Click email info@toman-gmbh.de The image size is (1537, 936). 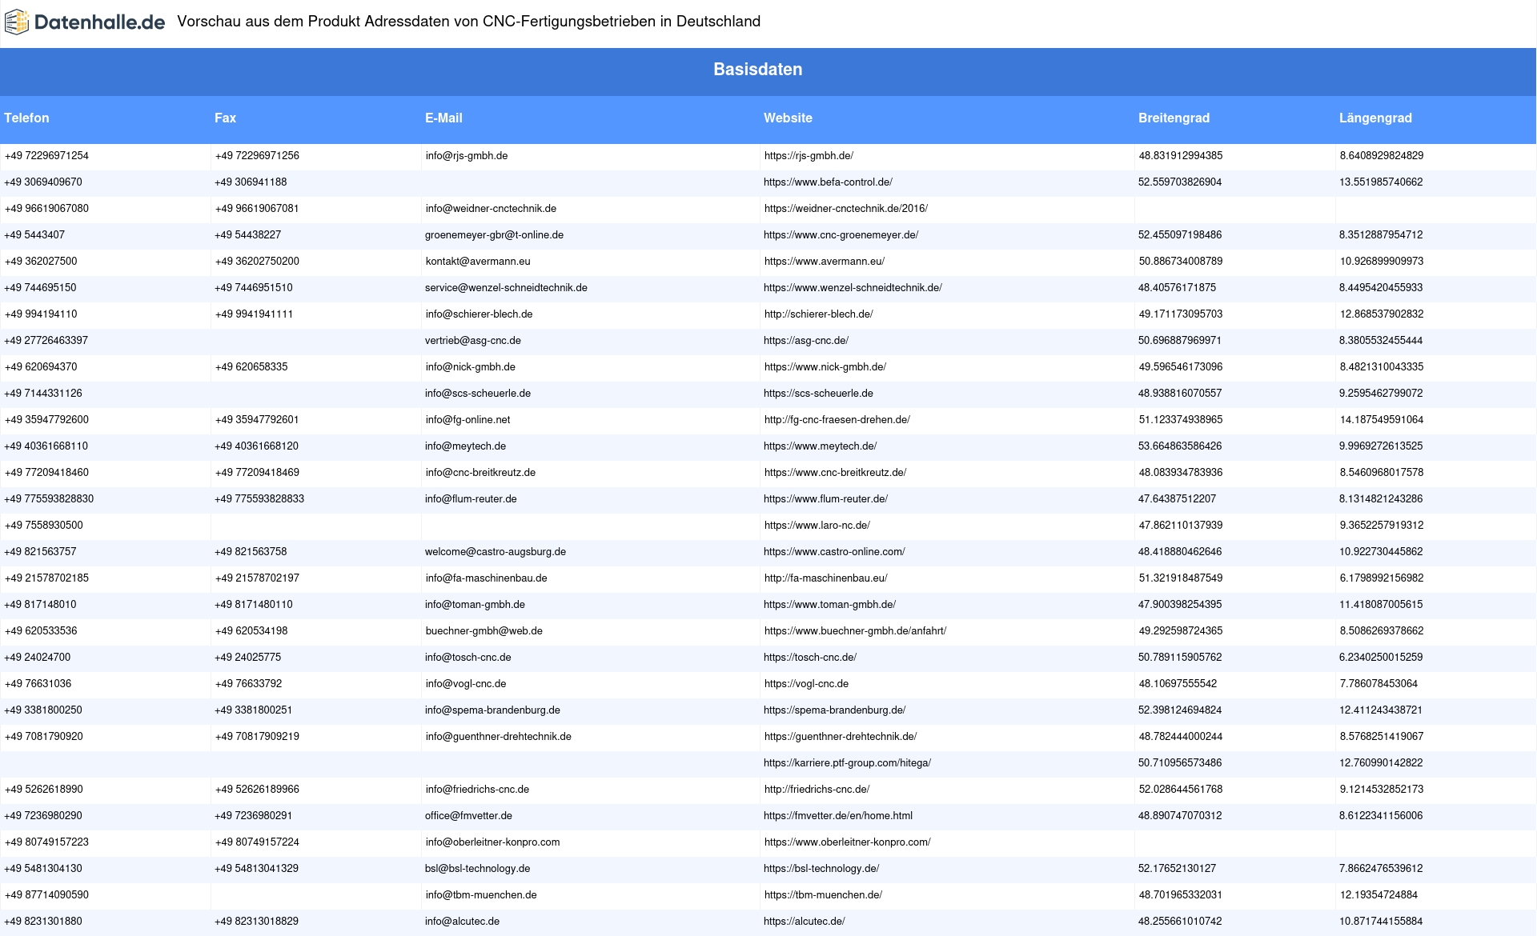(475, 605)
